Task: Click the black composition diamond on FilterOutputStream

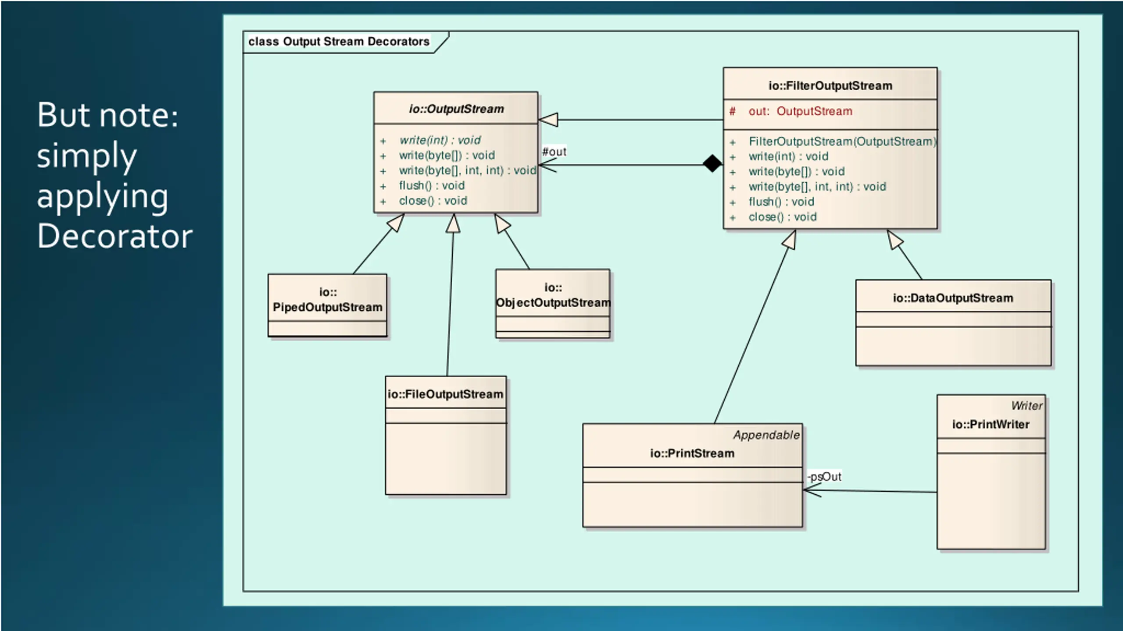Action: (712, 163)
